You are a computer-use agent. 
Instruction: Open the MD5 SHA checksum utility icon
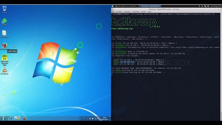pos(5,60)
